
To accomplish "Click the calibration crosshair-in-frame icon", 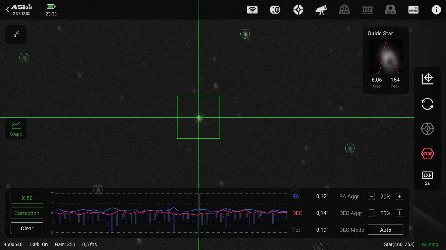I will pos(427,79).
